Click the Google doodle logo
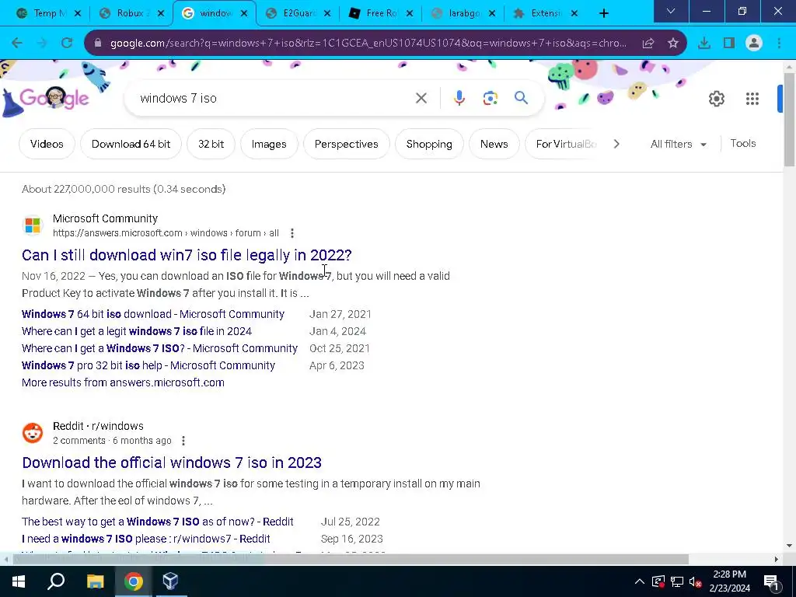 click(x=54, y=98)
